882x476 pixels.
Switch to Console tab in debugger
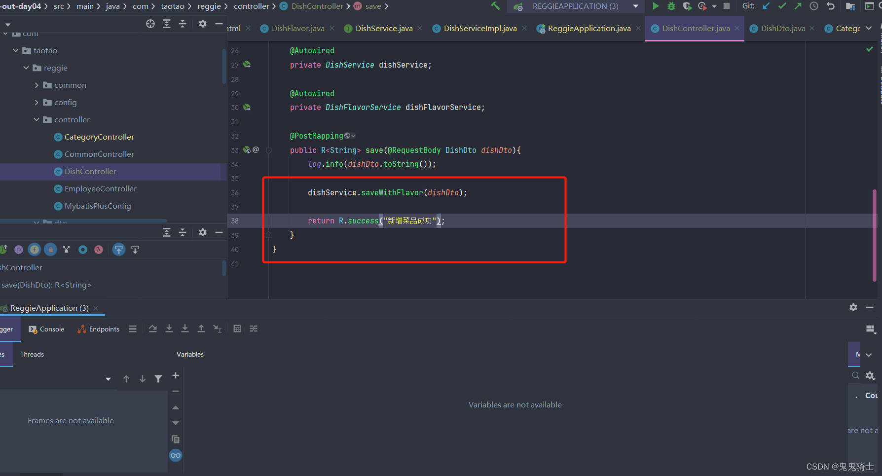[47, 329]
